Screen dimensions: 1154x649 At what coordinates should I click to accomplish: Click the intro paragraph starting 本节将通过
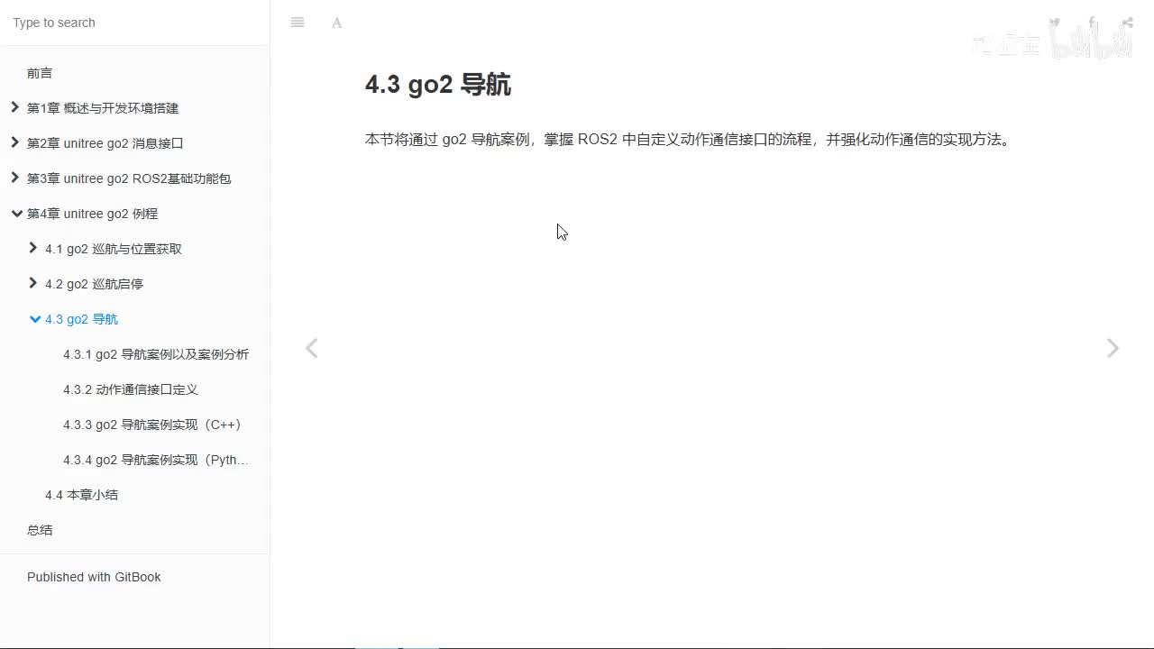point(690,140)
